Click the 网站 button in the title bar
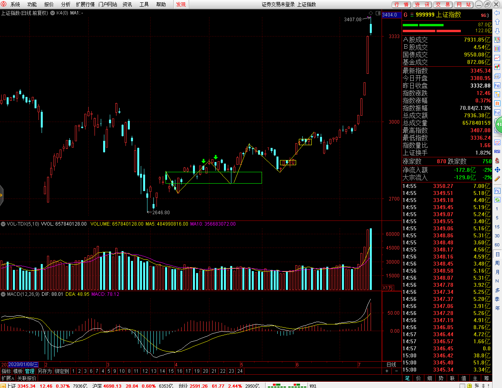This screenshot has width=502, height=388. tap(464, 4)
